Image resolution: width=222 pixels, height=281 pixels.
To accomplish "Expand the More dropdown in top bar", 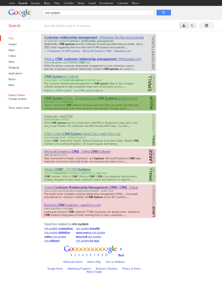I will click(136, 3).
